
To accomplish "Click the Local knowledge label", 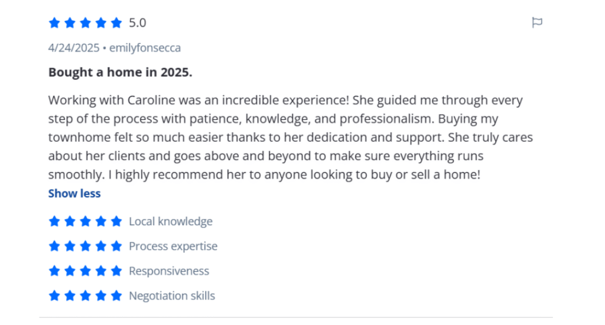I will pos(171,222).
